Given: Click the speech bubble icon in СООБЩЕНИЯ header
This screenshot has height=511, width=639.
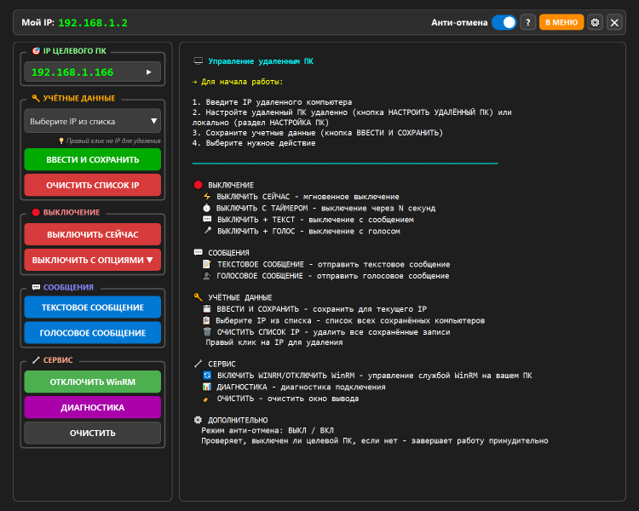Looking at the screenshot, I should [x=36, y=287].
